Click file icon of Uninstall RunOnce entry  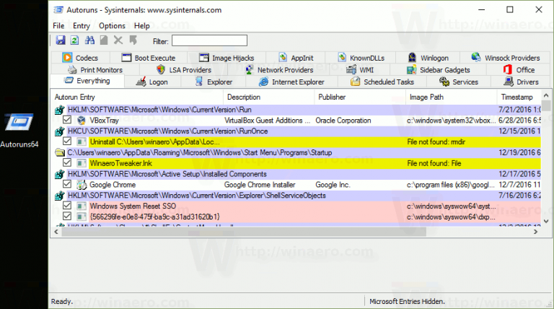tap(82, 142)
